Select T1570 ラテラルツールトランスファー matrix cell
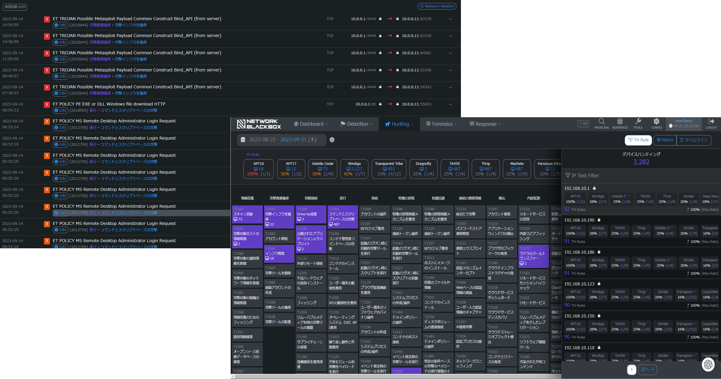The width and height of the screenshot is (721, 379). coord(533,256)
